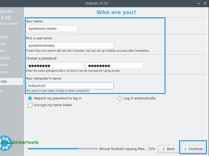Click the minimize arrow in title bar

pyautogui.click(x=198, y=3)
